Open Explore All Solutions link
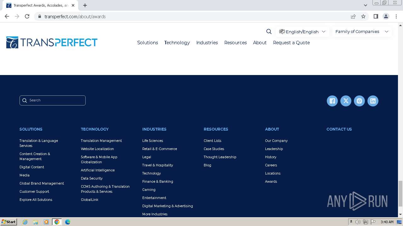 (x=36, y=200)
